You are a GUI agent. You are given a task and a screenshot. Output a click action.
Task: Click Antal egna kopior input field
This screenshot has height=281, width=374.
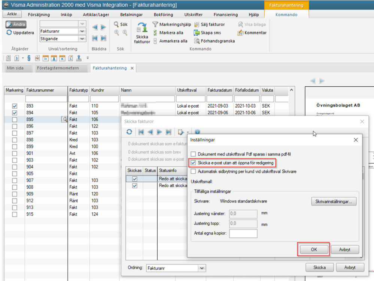pos(243,234)
